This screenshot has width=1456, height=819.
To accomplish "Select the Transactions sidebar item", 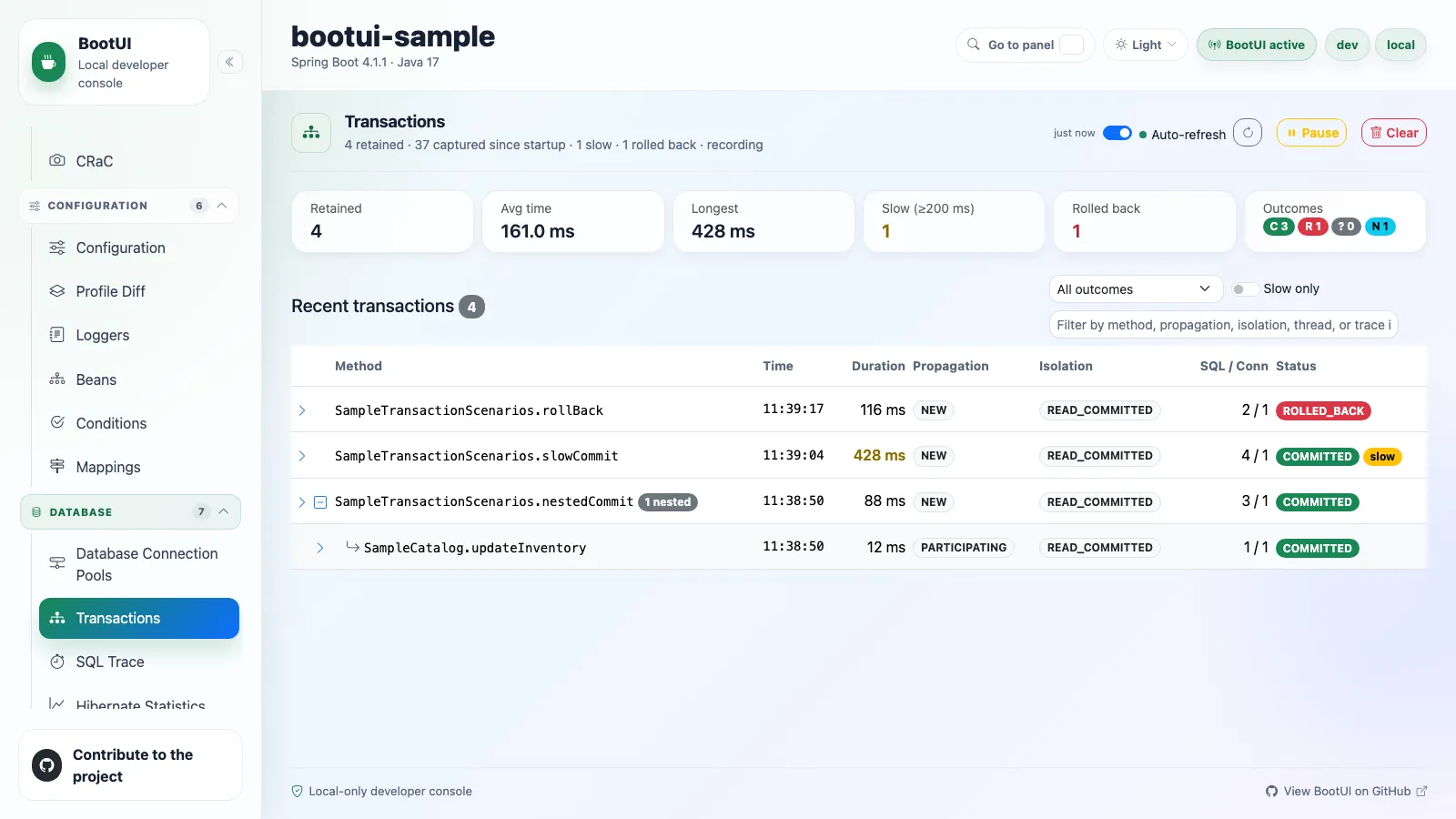I will click(x=139, y=618).
